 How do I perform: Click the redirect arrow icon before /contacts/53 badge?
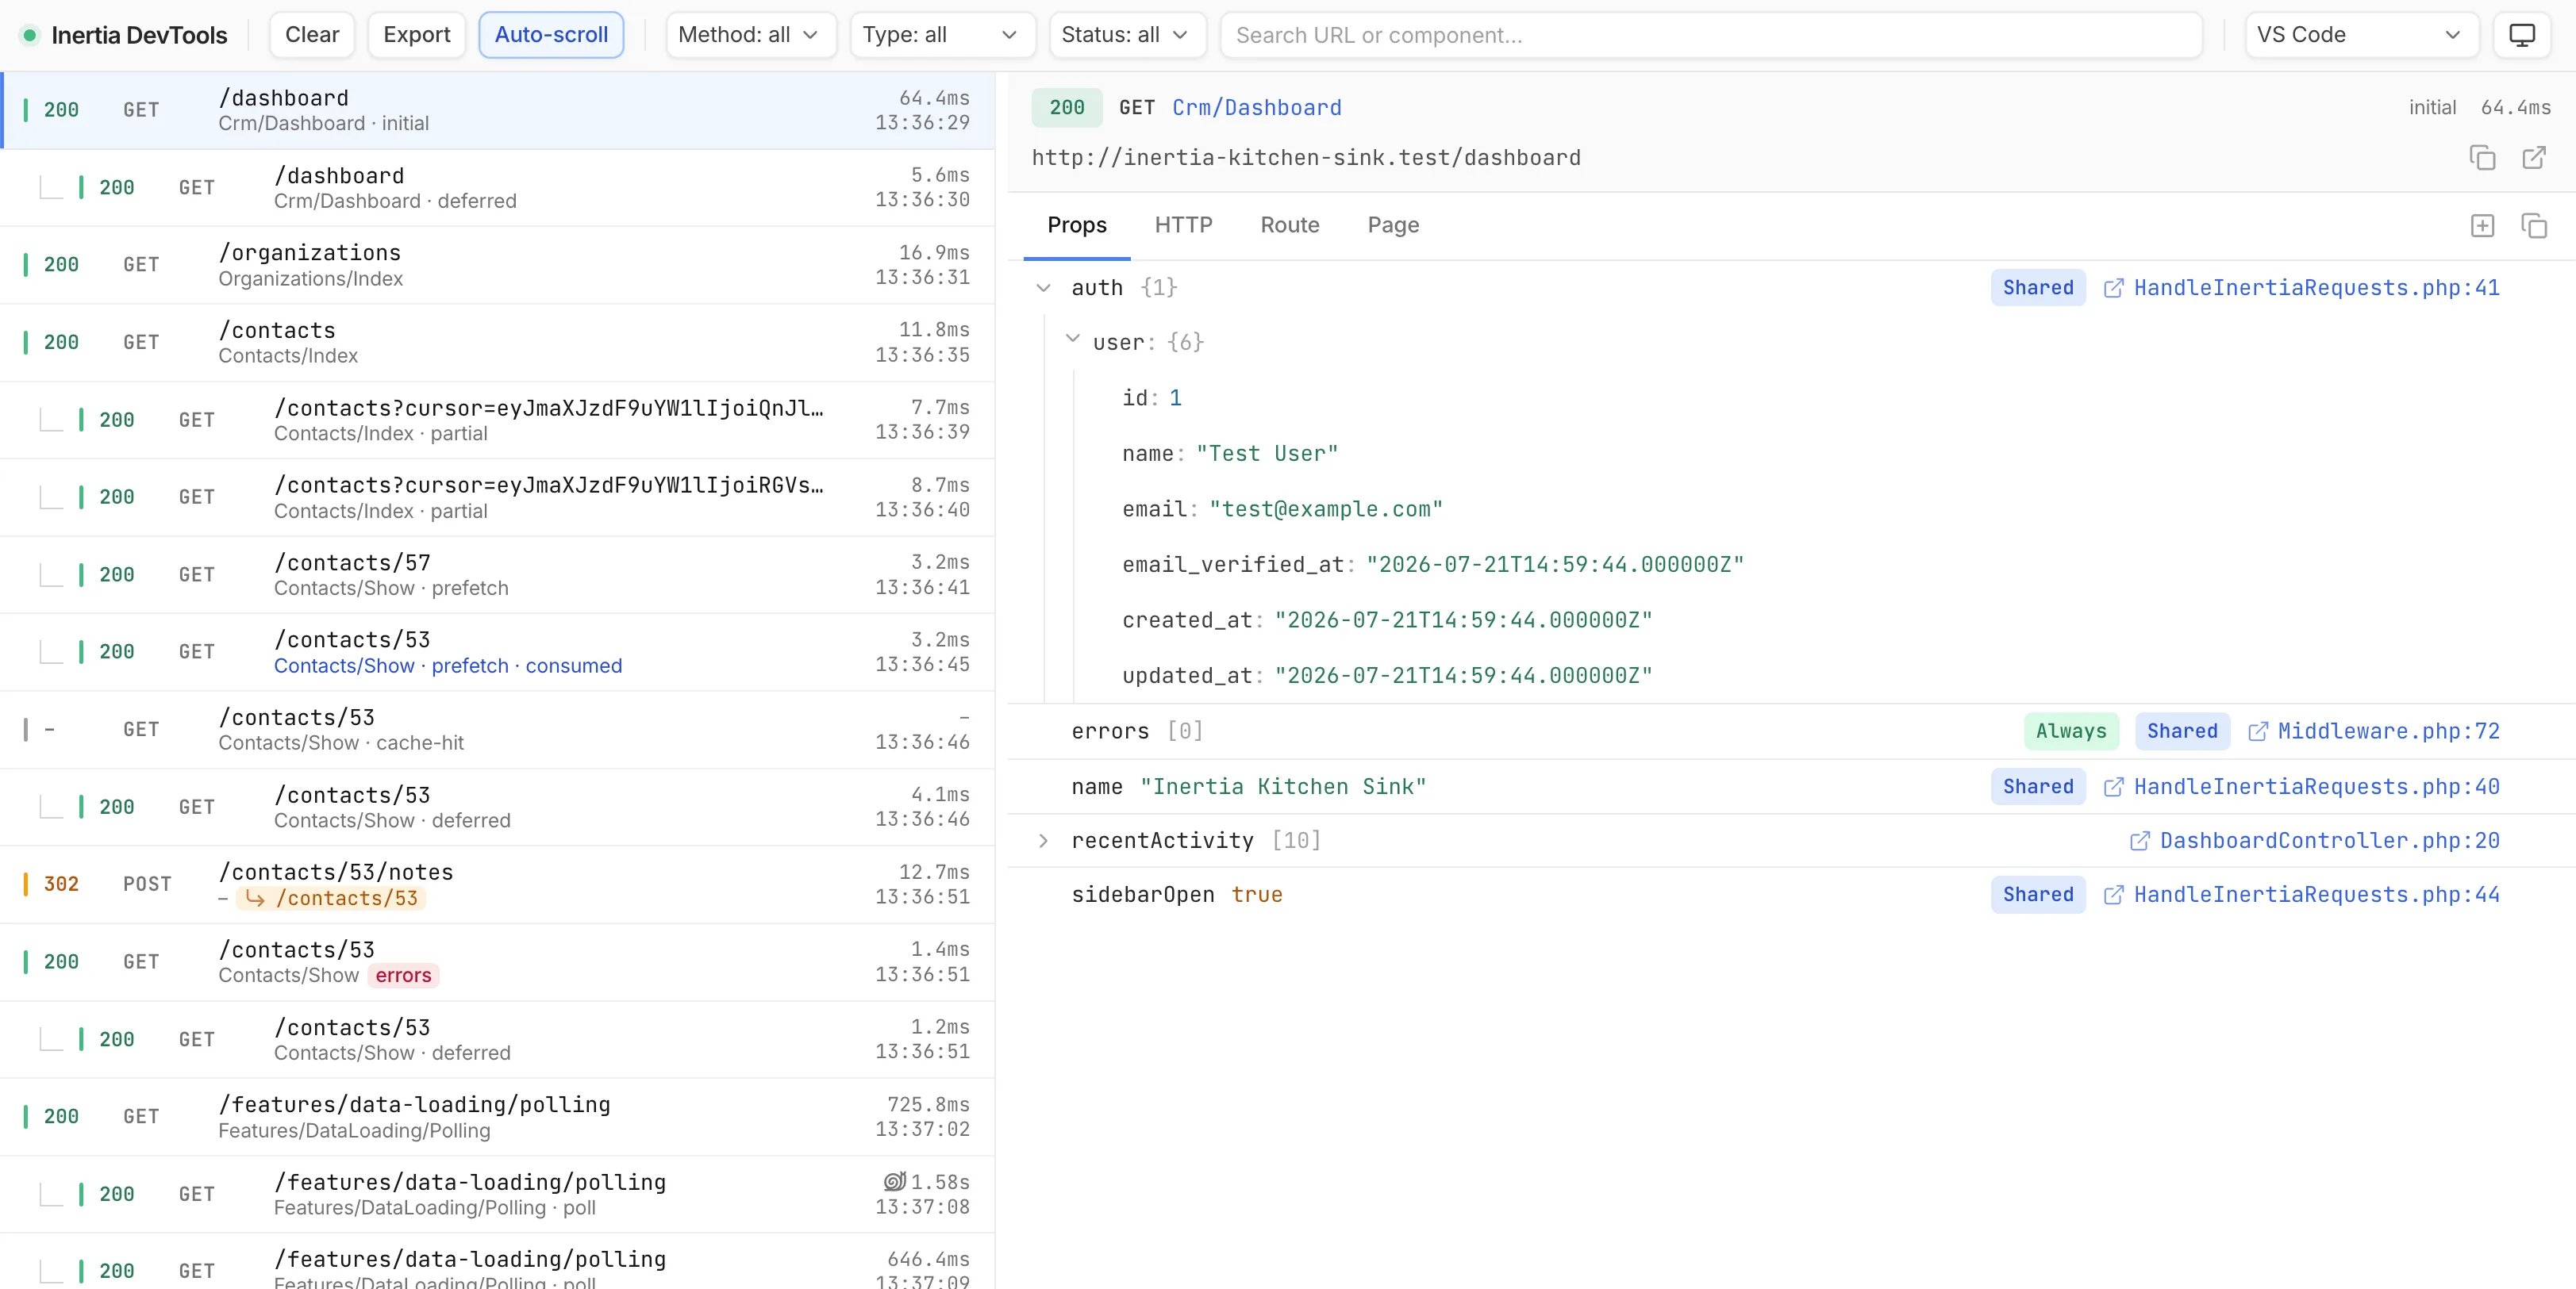pyautogui.click(x=256, y=898)
